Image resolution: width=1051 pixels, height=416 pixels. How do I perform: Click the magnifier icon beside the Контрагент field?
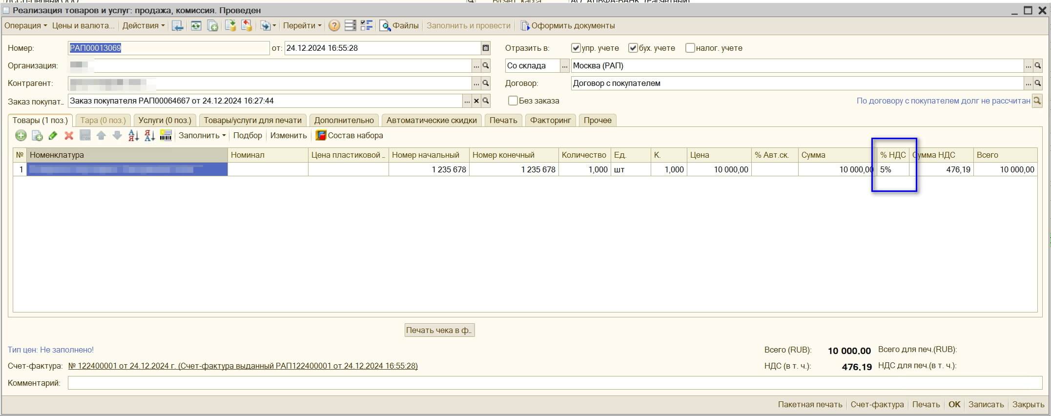pos(486,83)
